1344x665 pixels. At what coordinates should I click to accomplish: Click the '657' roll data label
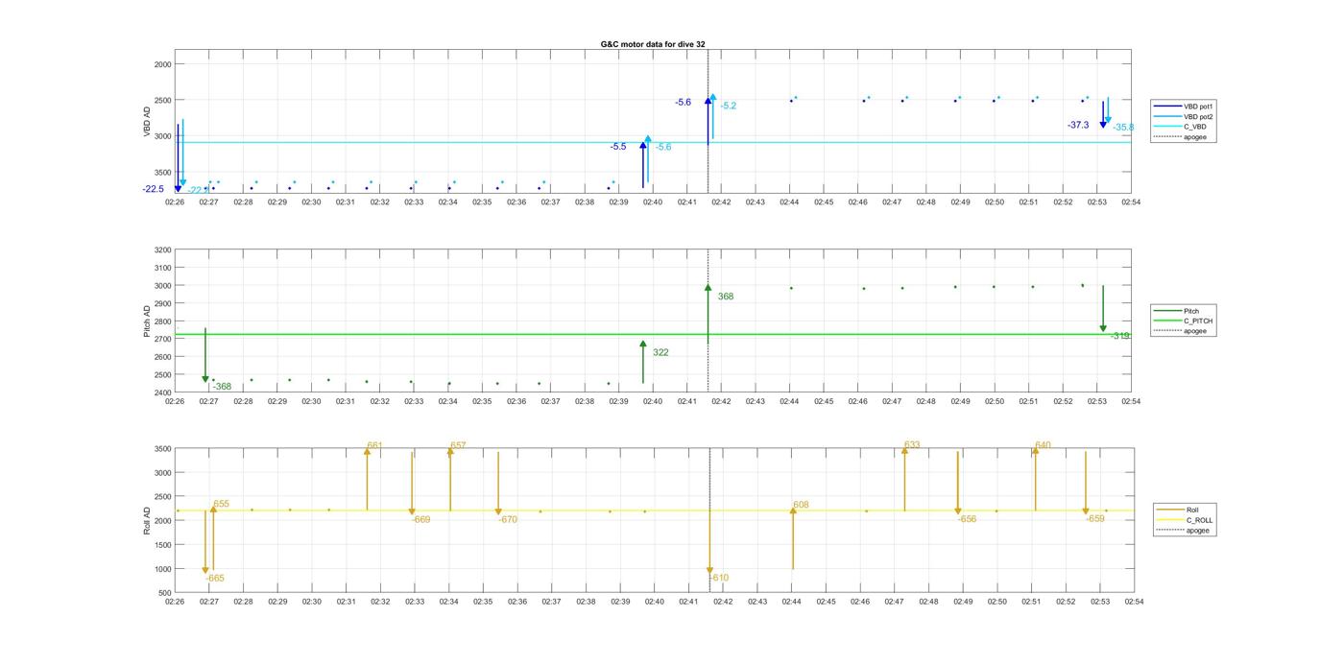point(458,445)
